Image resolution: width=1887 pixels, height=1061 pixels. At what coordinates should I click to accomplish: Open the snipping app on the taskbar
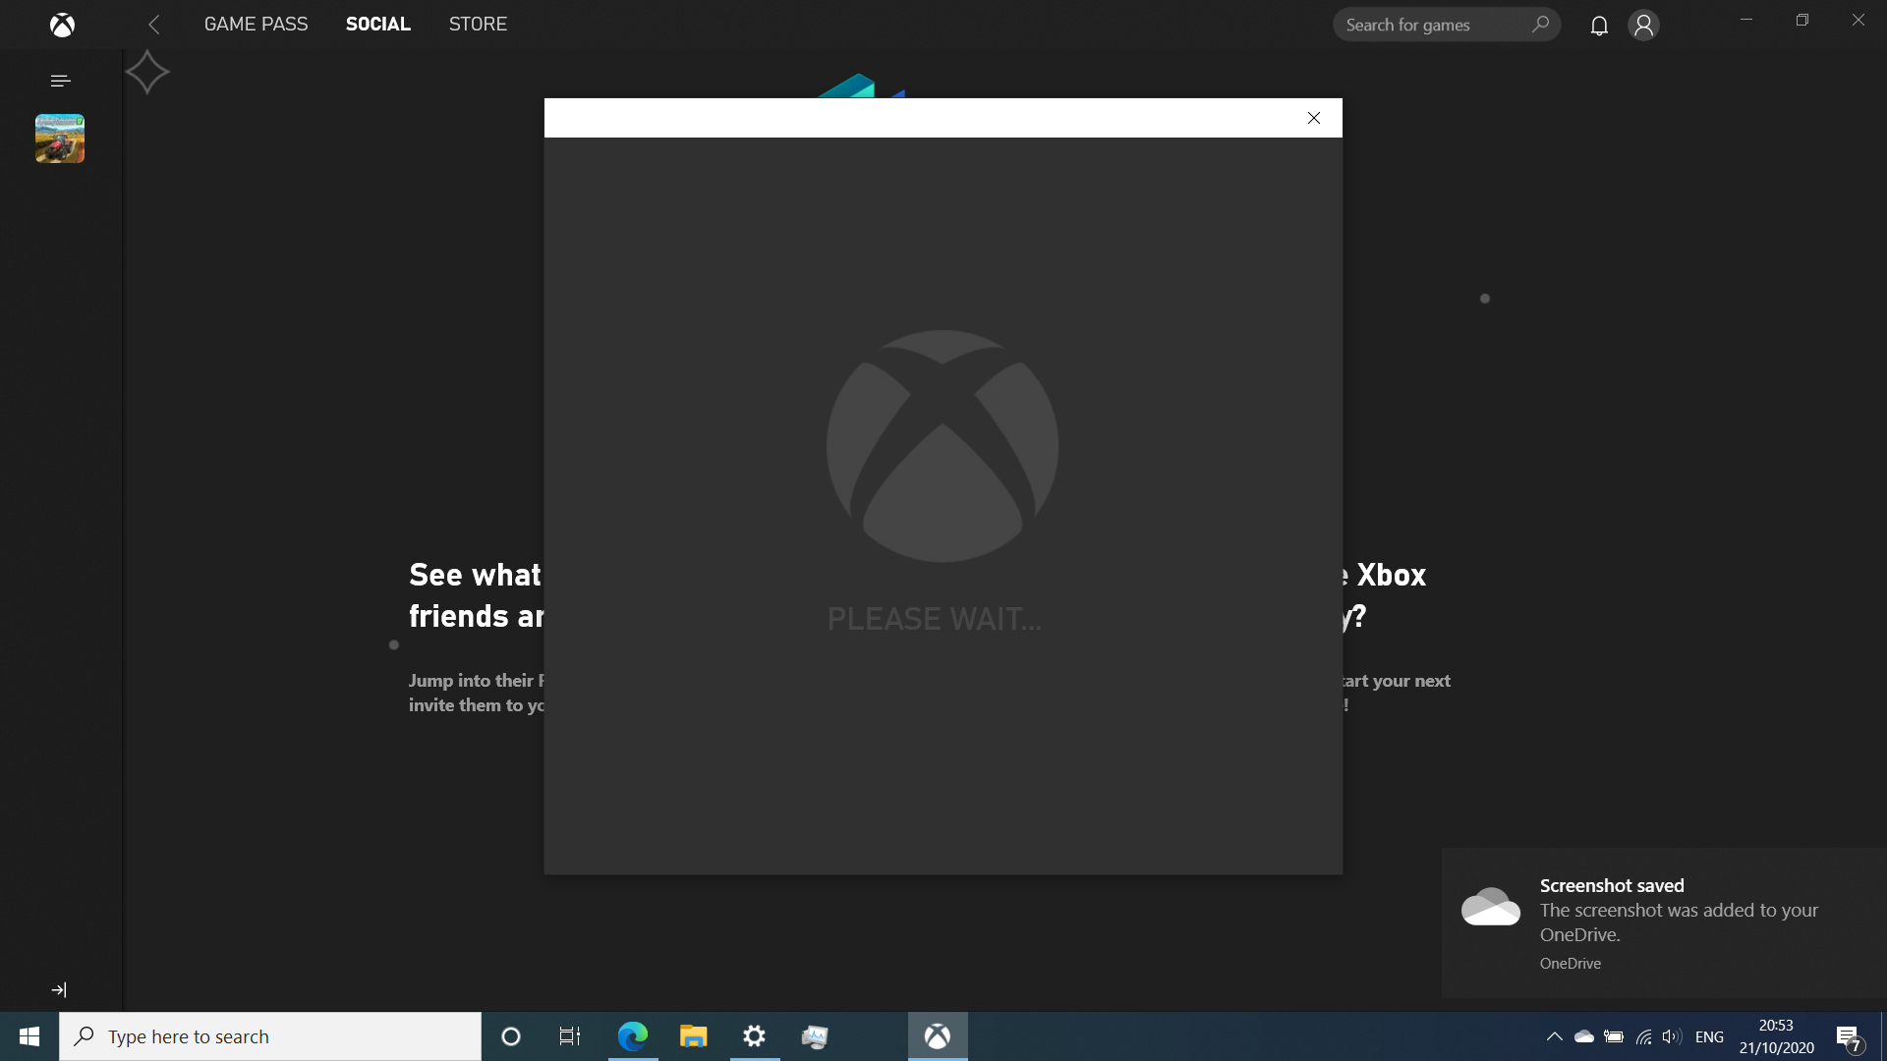coord(815,1036)
